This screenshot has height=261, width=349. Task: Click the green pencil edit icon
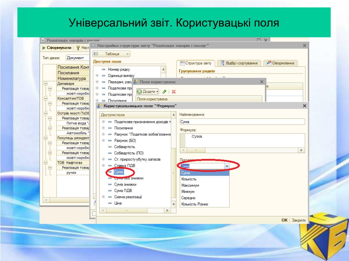(x=164, y=92)
